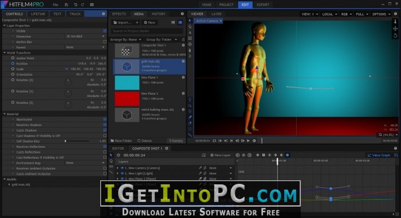Select the New Plane 1 cyan thumbnail
Screen dimensions: 401x218
[127, 83]
